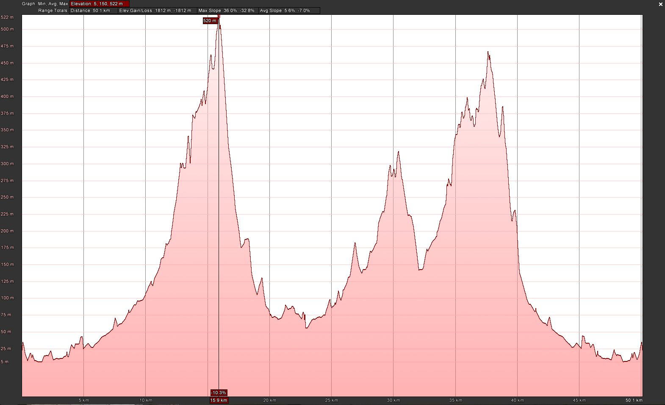The image size is (665, 405).
Task: Click the 520 m cursor elevation label
Action: point(210,21)
